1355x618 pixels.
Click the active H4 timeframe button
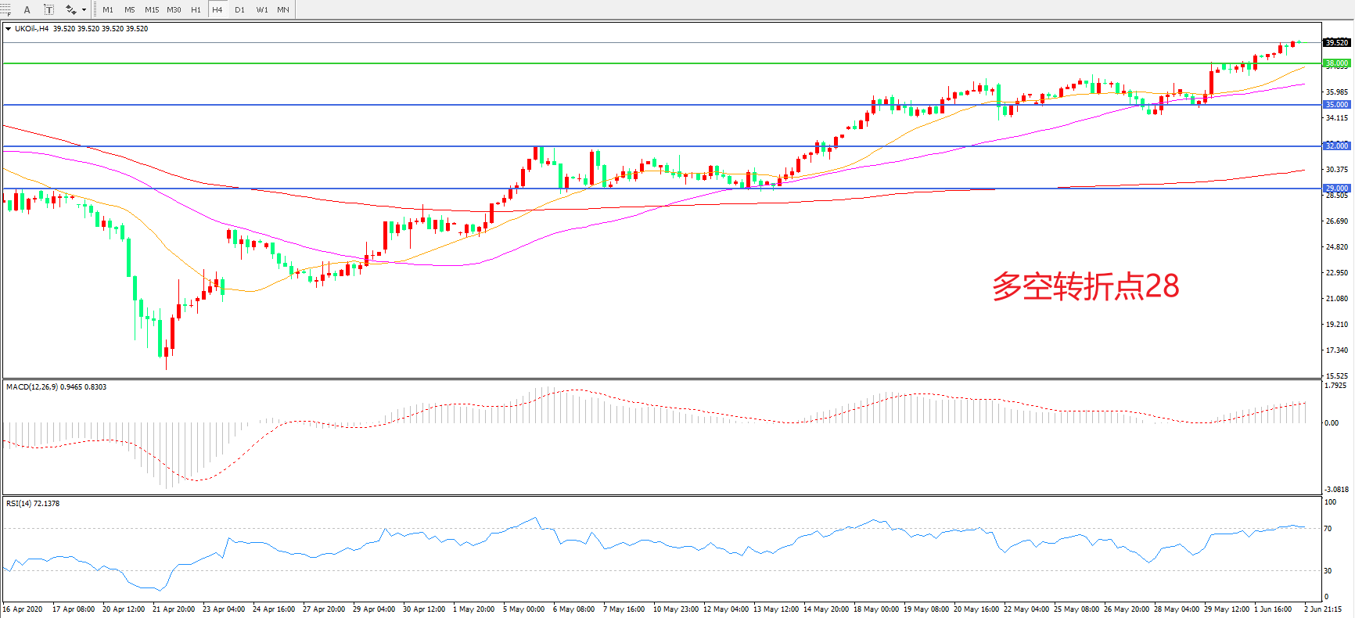coord(217,10)
